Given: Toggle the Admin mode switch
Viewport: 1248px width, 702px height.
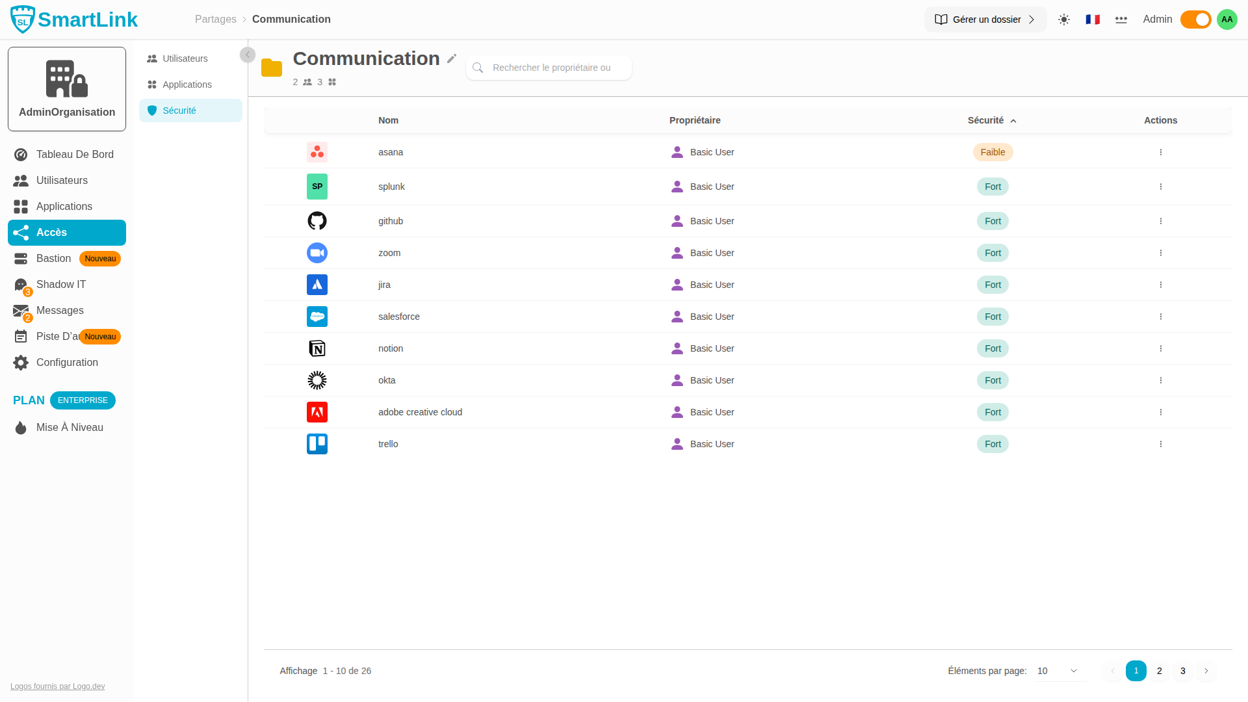Looking at the screenshot, I should point(1195,19).
